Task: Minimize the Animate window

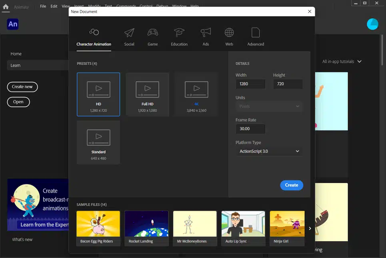Action: [x=356, y=3]
